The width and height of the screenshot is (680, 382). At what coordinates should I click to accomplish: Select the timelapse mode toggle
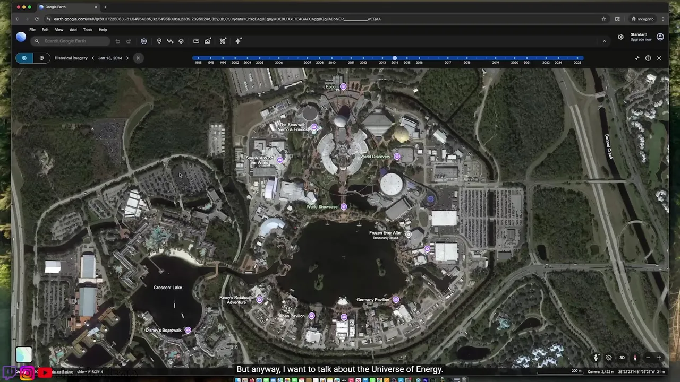pyautogui.click(x=41, y=58)
